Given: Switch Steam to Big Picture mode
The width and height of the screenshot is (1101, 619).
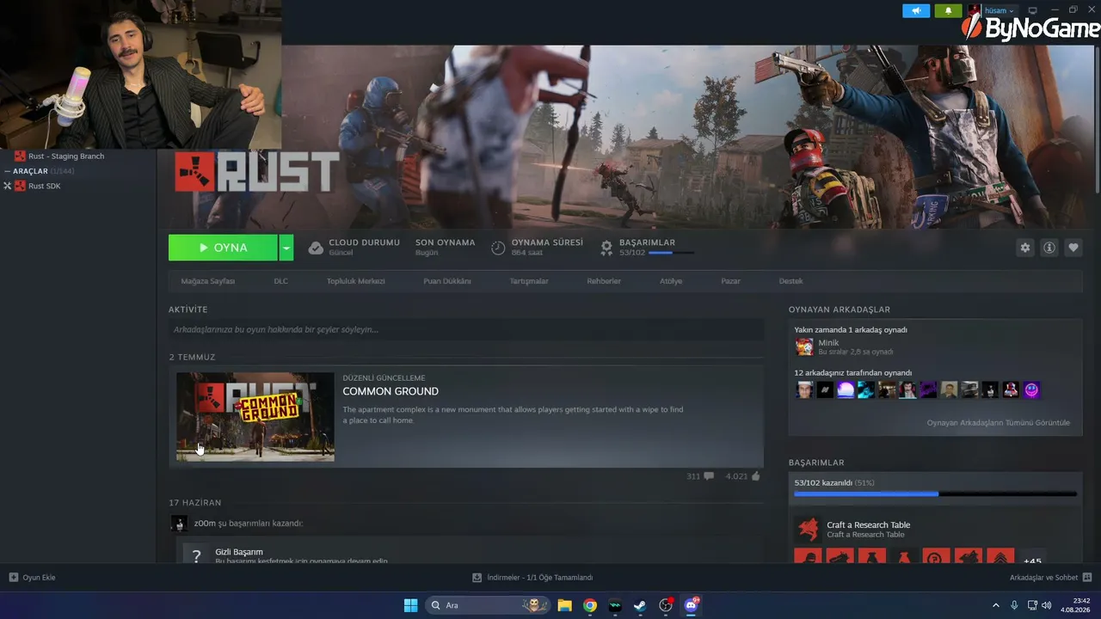Looking at the screenshot, I should 1033,10.
